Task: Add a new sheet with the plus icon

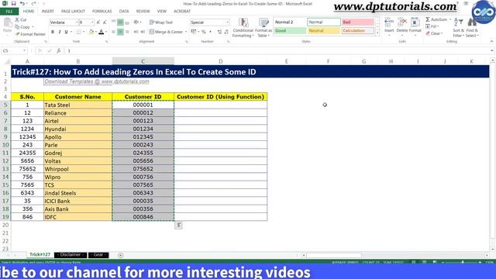Action: (x=121, y=255)
